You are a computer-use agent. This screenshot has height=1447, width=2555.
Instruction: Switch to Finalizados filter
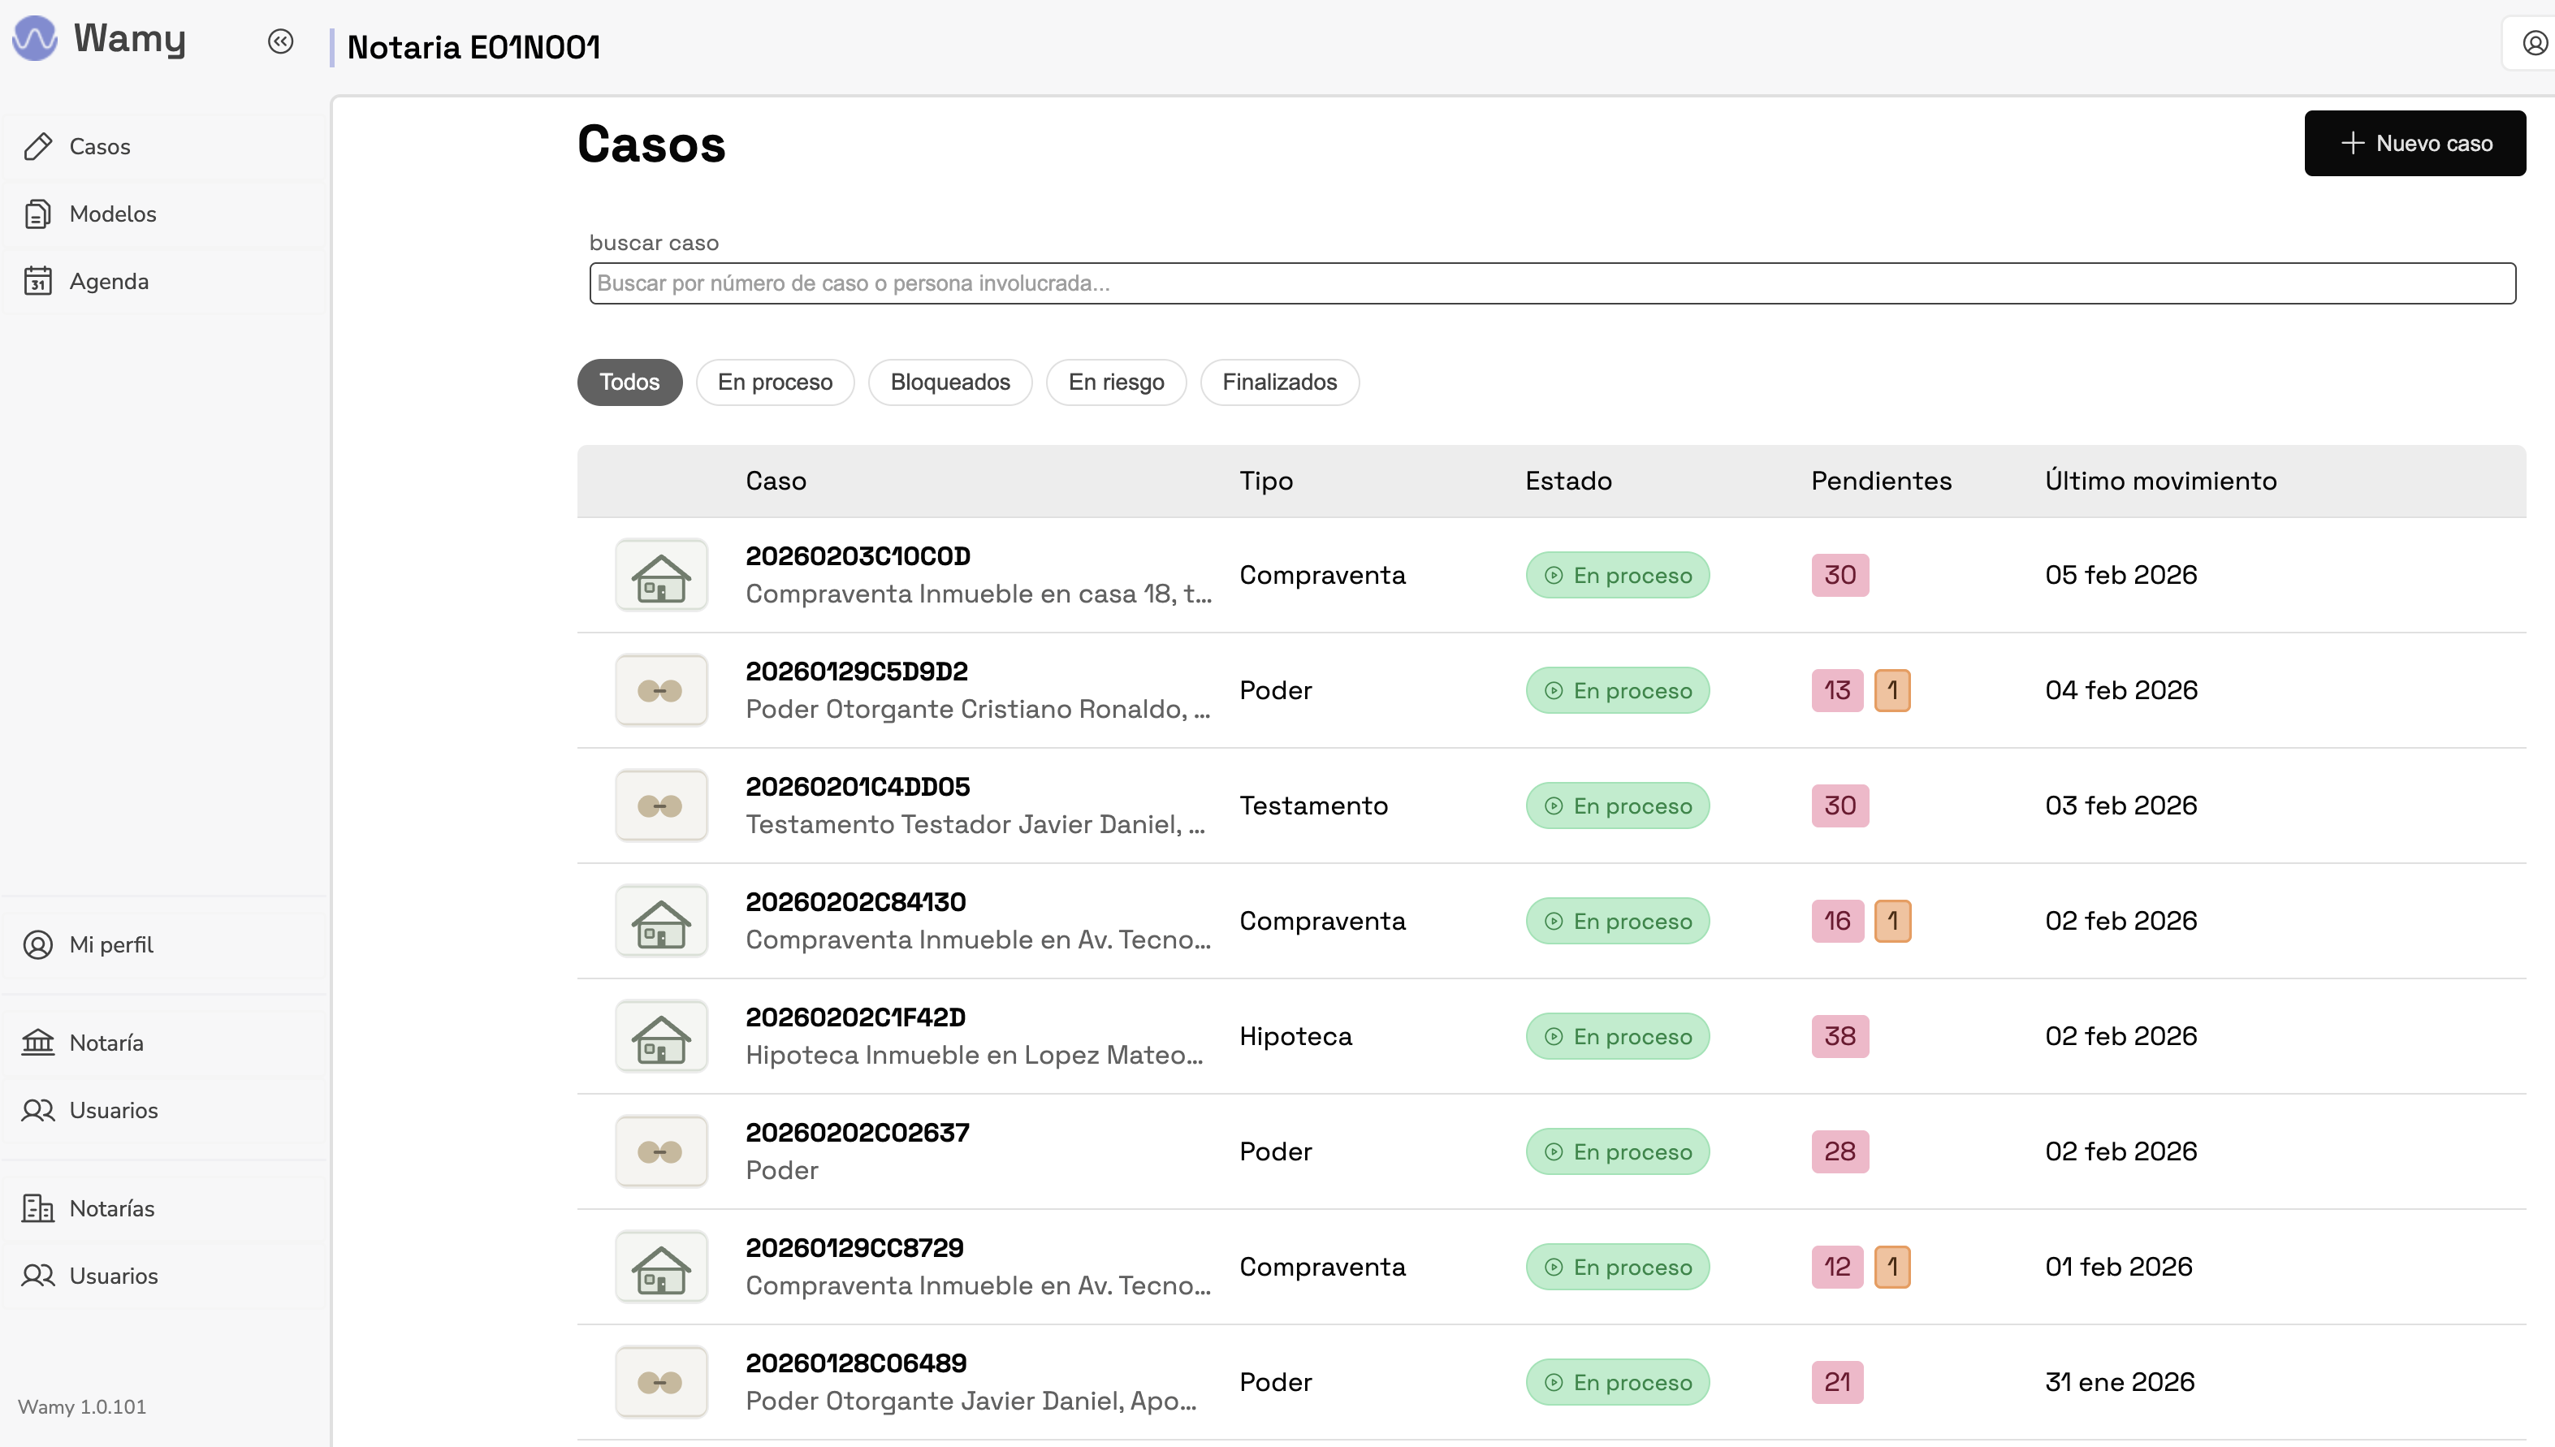[1278, 382]
